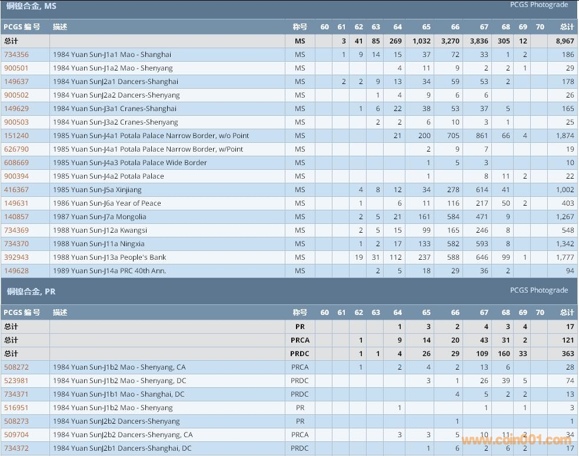Click the 称号 header in PR table

300,313
